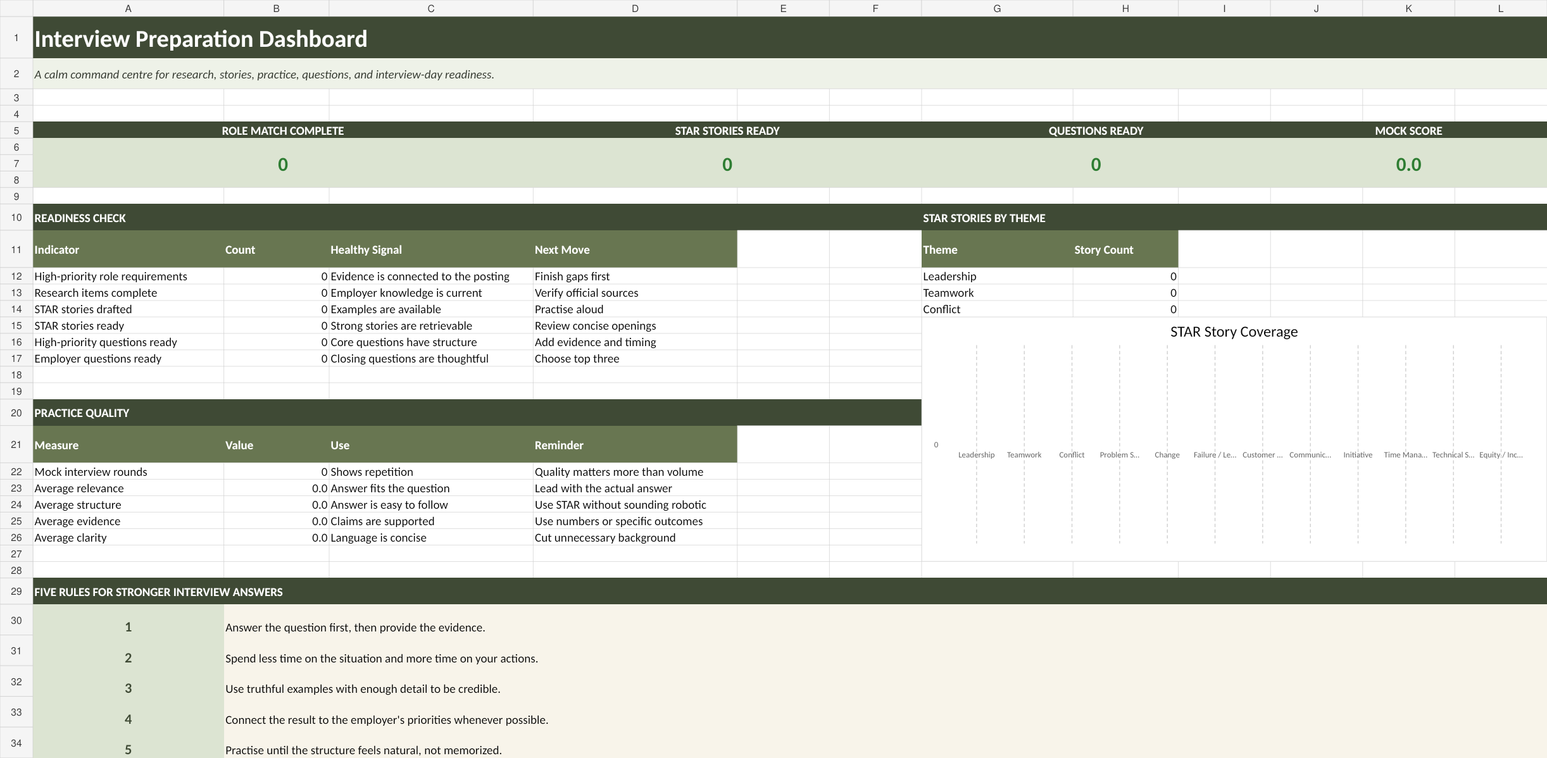Select the Conflict theme cell

pos(997,309)
